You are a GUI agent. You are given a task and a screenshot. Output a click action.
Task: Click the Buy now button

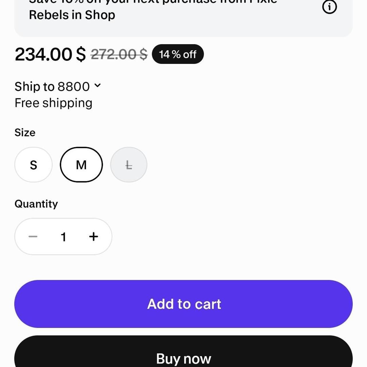point(183,352)
